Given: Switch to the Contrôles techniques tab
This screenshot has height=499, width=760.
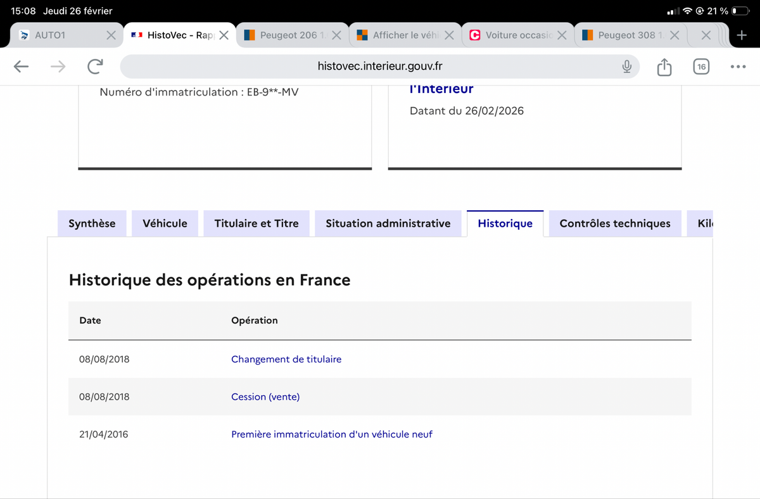Looking at the screenshot, I should pos(615,224).
